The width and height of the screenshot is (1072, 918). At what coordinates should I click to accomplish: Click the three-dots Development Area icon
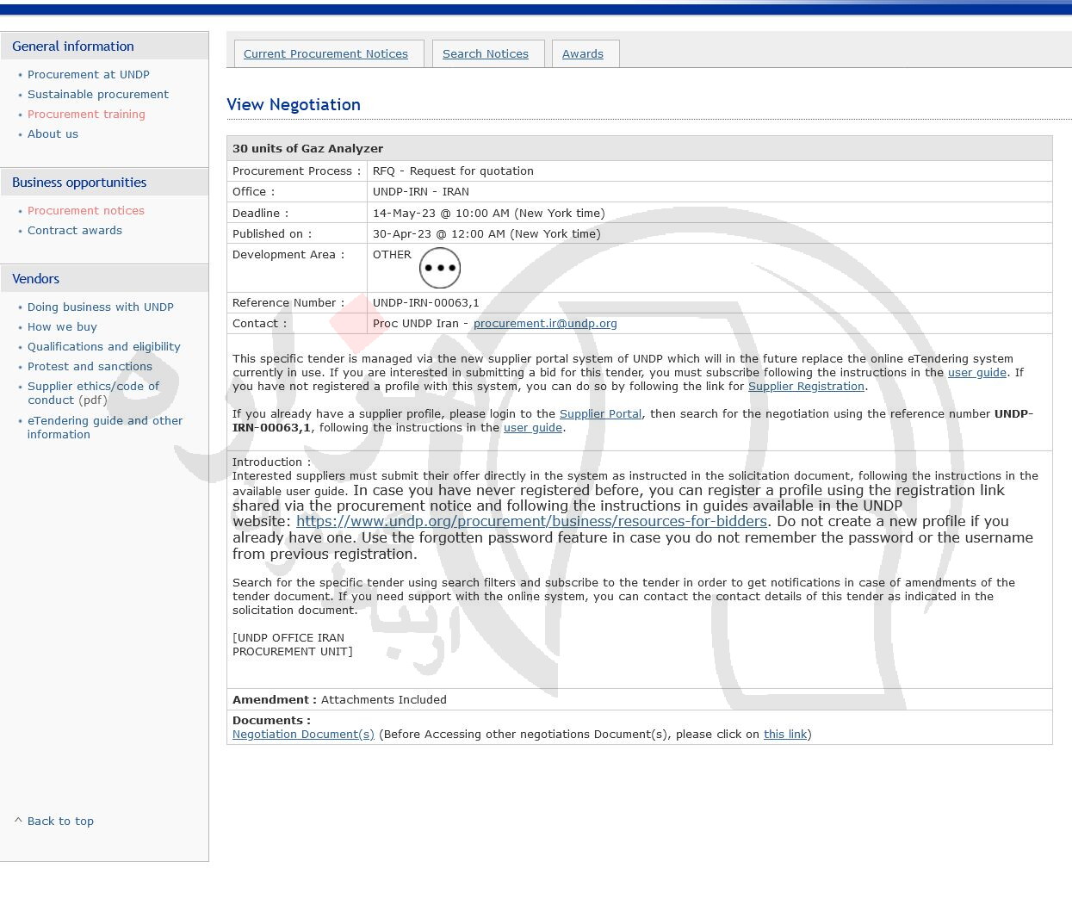tap(439, 268)
